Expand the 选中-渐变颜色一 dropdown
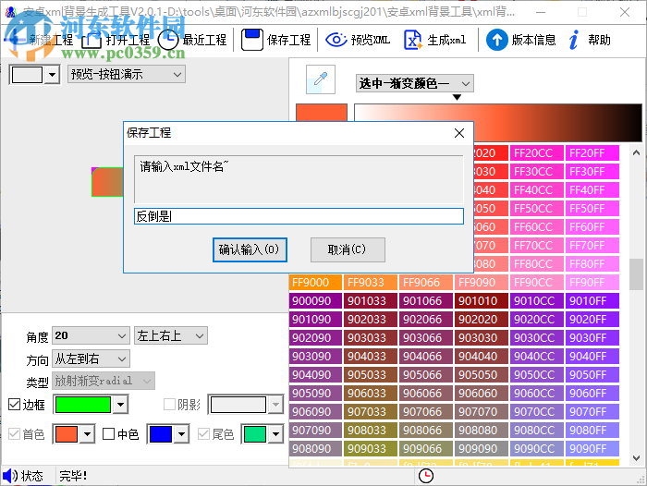 tap(414, 83)
